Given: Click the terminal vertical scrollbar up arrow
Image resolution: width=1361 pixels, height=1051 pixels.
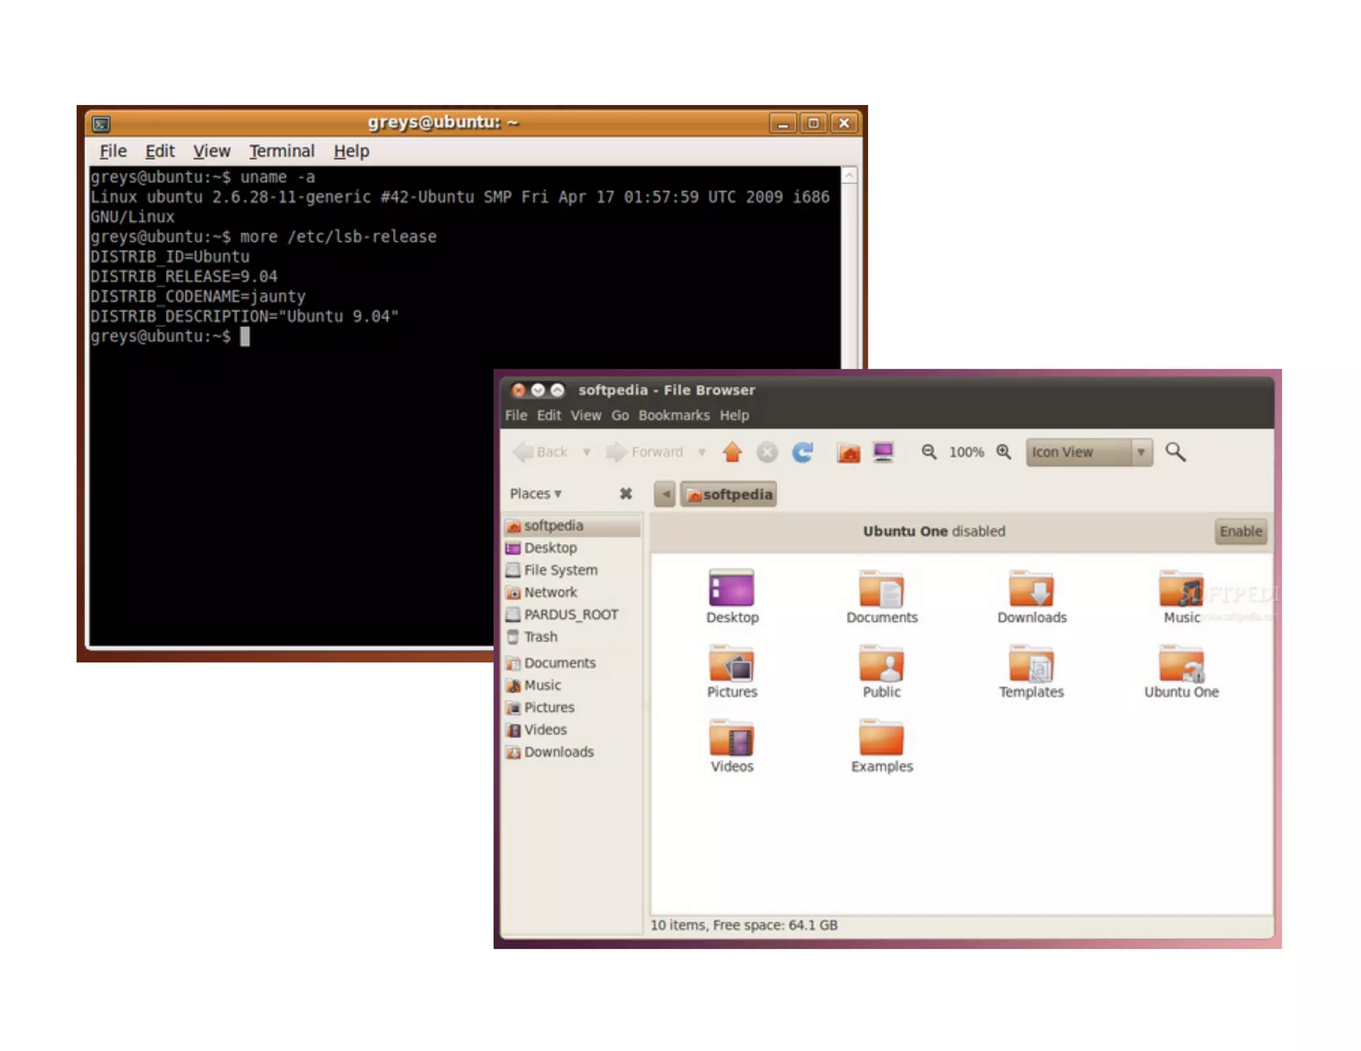Looking at the screenshot, I should [849, 175].
